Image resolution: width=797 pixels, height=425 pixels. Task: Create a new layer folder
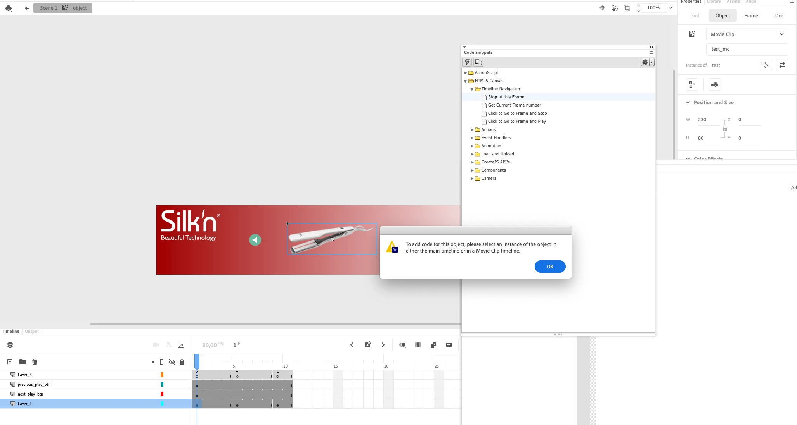[x=23, y=361]
